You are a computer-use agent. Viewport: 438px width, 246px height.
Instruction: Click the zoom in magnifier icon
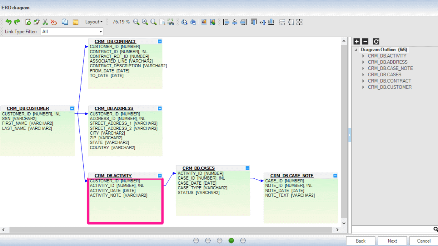(x=145, y=22)
